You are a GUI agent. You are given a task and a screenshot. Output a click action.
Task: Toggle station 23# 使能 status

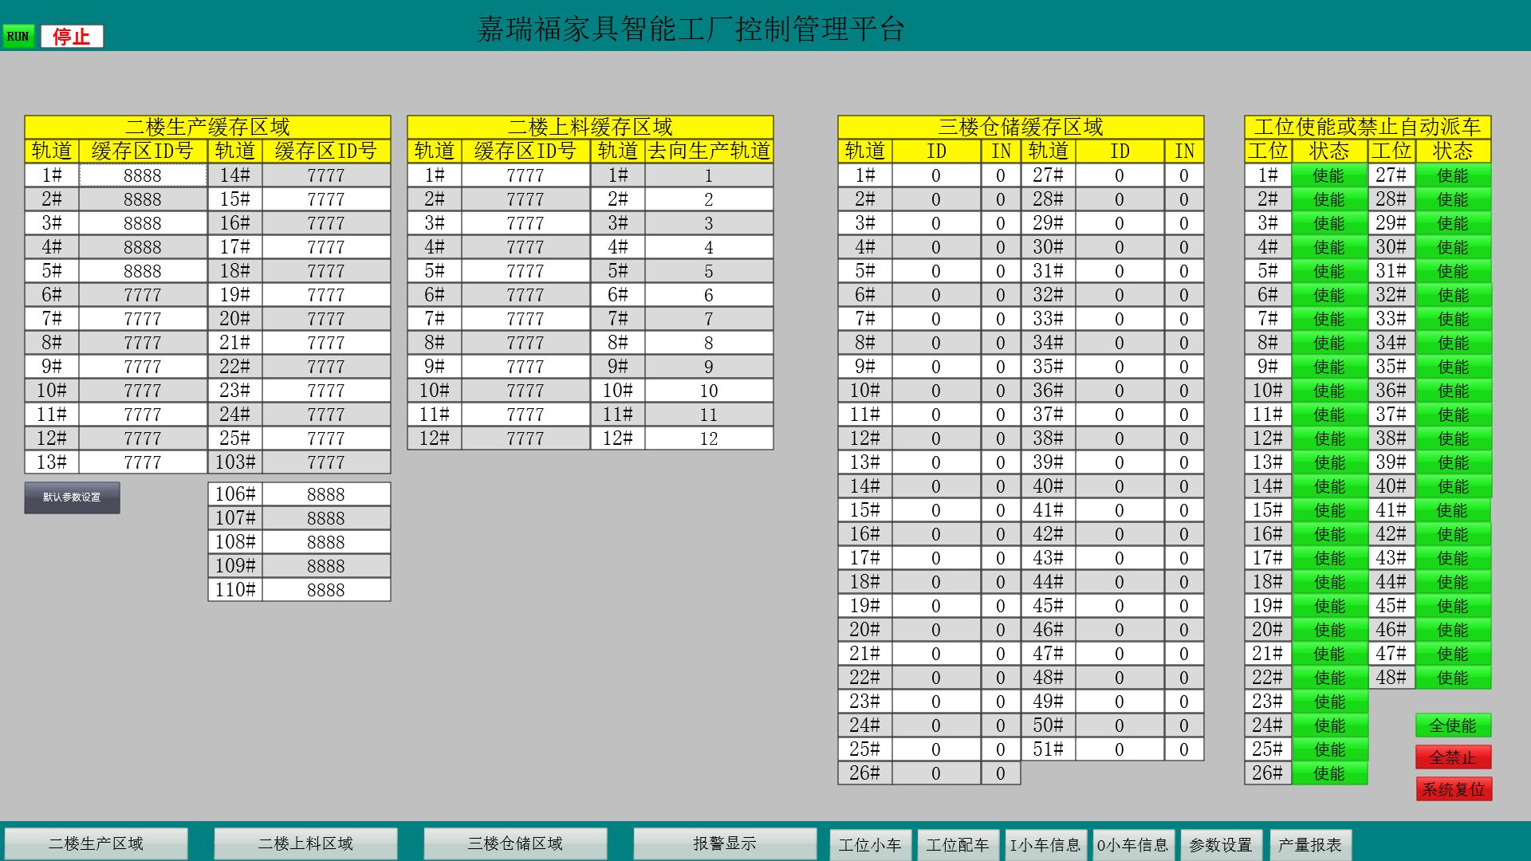coord(1329,702)
